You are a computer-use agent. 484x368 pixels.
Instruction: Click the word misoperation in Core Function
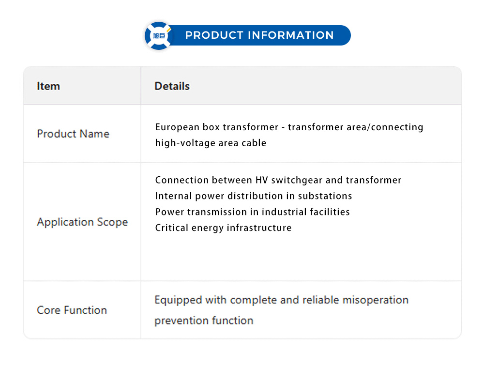[x=376, y=300]
